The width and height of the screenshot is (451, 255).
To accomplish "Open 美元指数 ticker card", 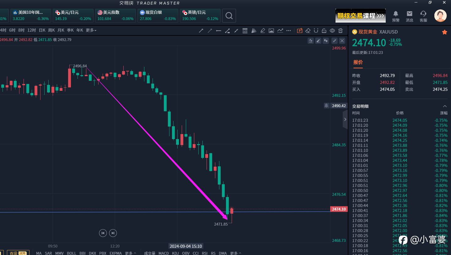I will [x=115, y=16].
